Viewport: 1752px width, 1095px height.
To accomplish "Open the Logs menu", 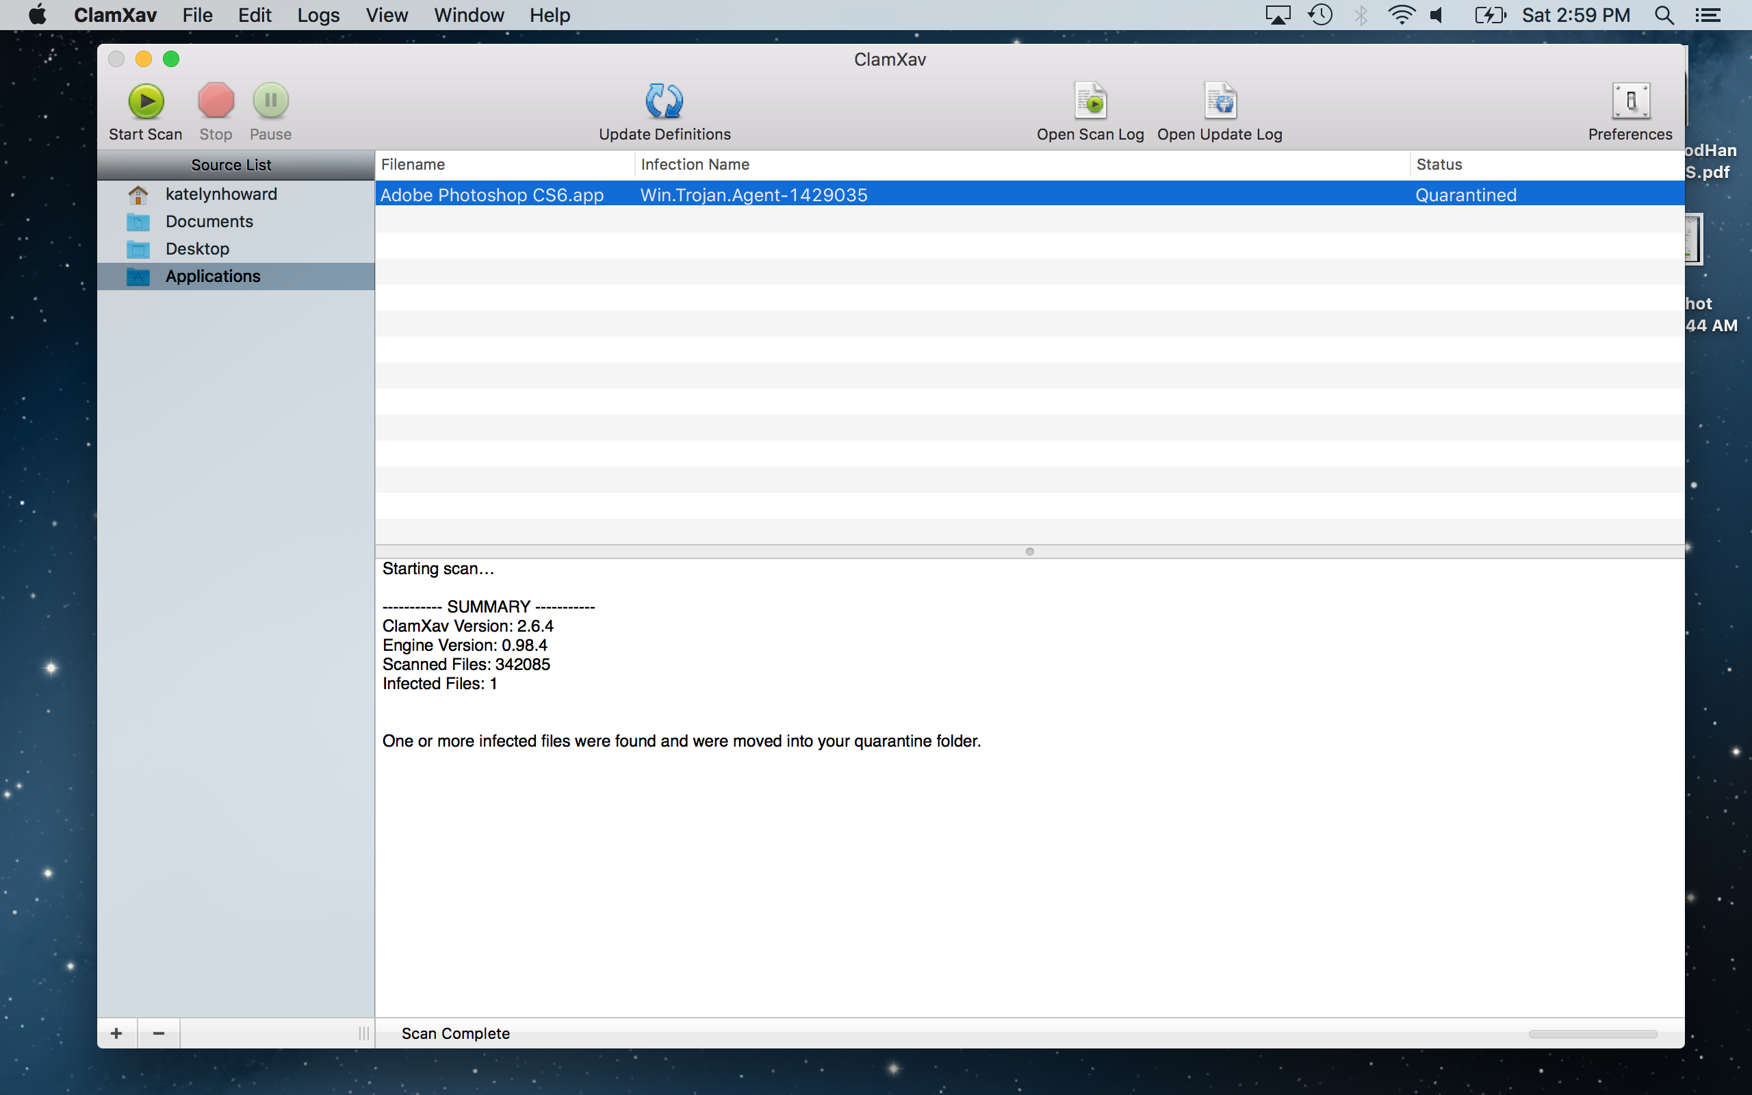I will pos(318,15).
